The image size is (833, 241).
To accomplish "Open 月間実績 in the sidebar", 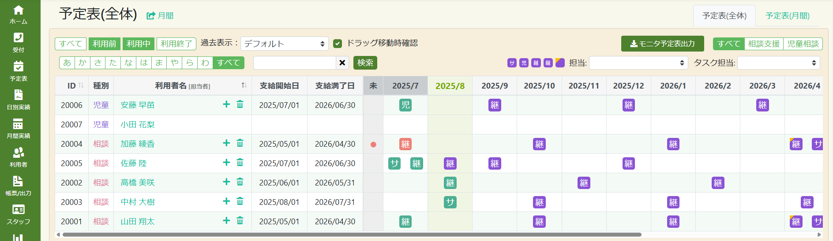I will point(19,129).
